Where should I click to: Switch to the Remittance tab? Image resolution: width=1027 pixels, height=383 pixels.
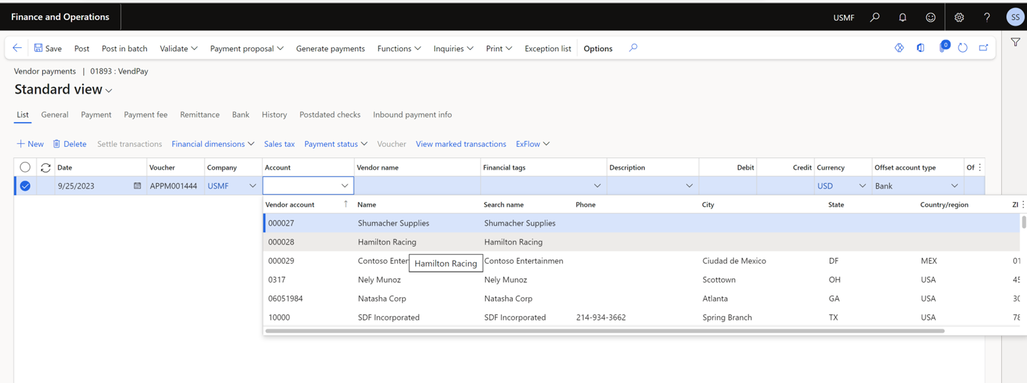click(x=199, y=115)
